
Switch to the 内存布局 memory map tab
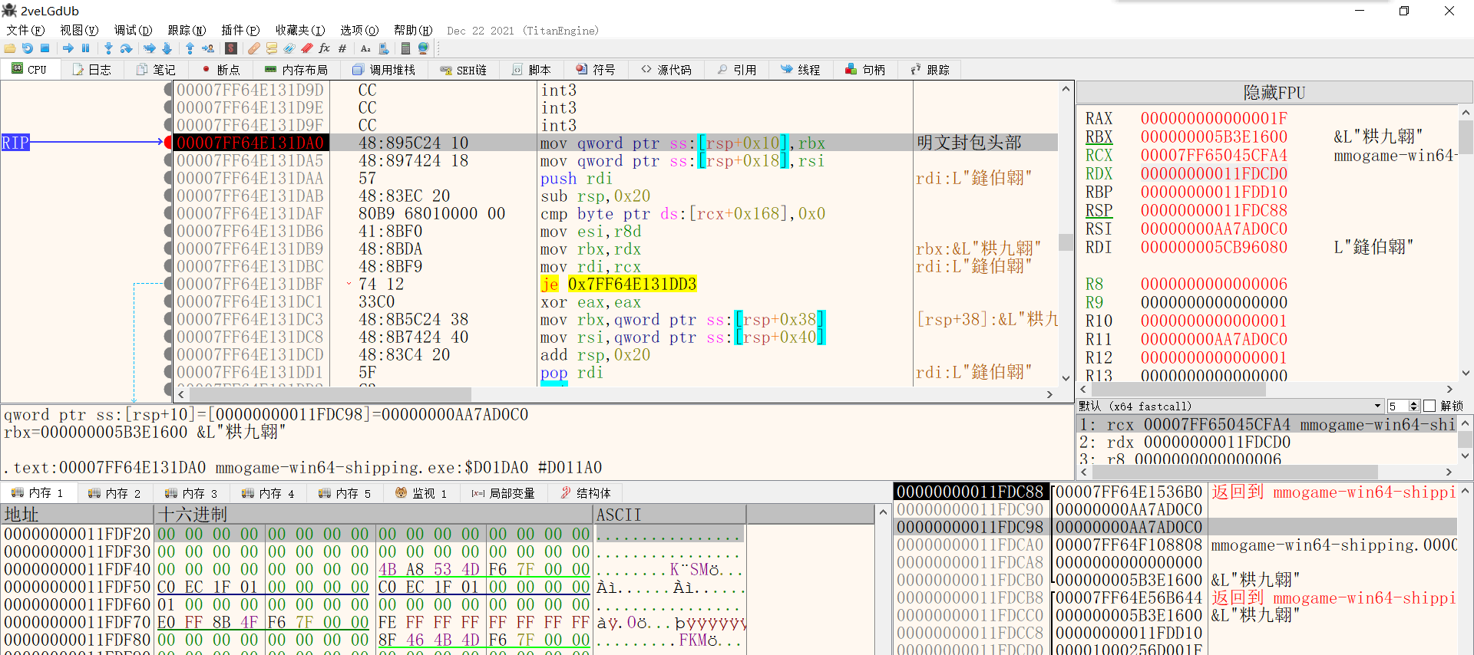pos(296,69)
